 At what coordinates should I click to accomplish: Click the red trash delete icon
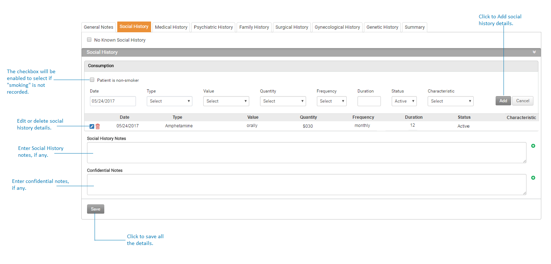[x=98, y=126]
